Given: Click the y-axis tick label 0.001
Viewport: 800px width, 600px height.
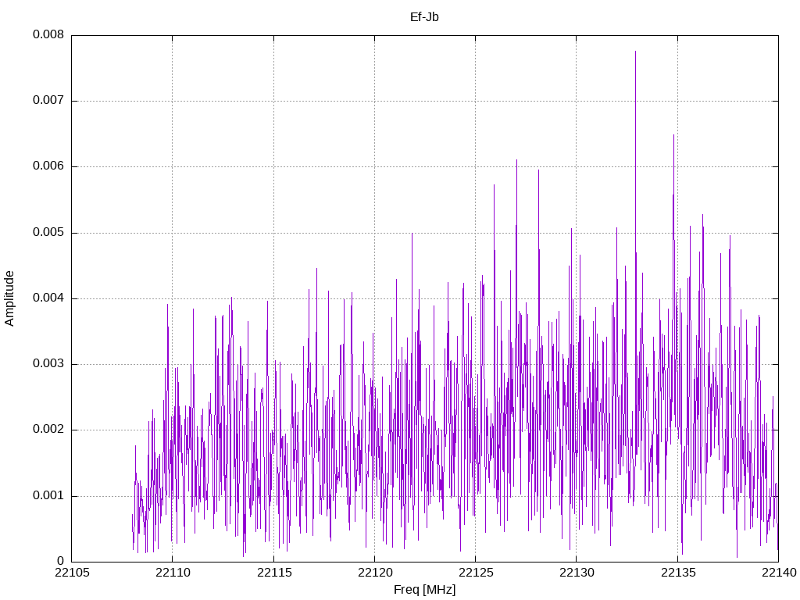Looking at the screenshot, I should coord(48,496).
